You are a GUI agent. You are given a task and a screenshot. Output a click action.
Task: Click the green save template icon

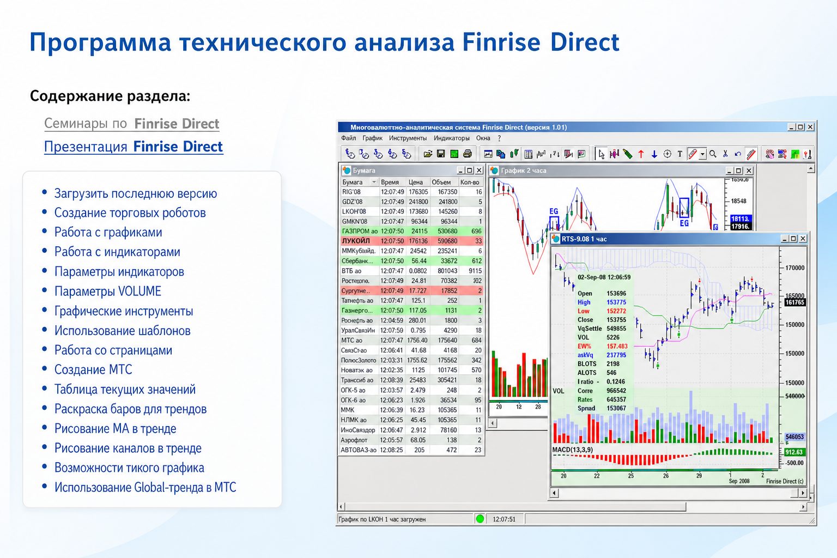pos(454,154)
